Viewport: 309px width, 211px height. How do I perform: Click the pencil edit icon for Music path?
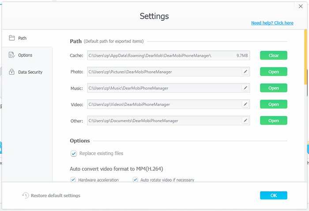[245, 88]
